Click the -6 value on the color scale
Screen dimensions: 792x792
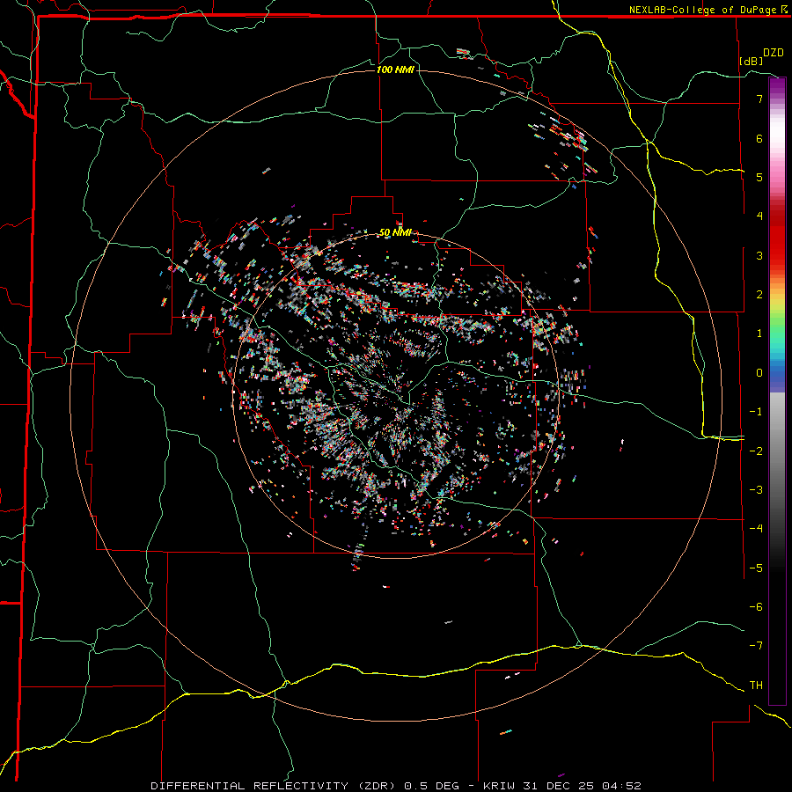pyautogui.click(x=756, y=606)
